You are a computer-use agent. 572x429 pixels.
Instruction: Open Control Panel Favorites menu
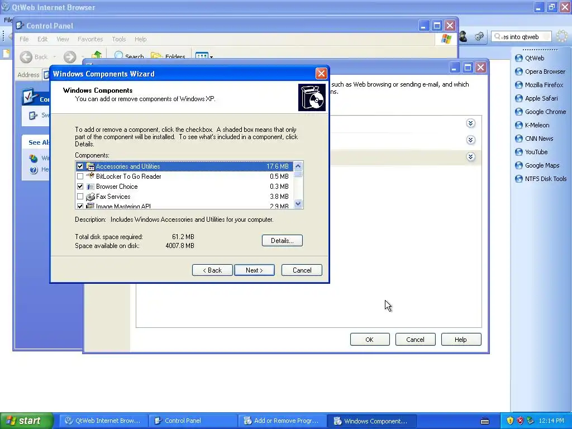(x=90, y=39)
